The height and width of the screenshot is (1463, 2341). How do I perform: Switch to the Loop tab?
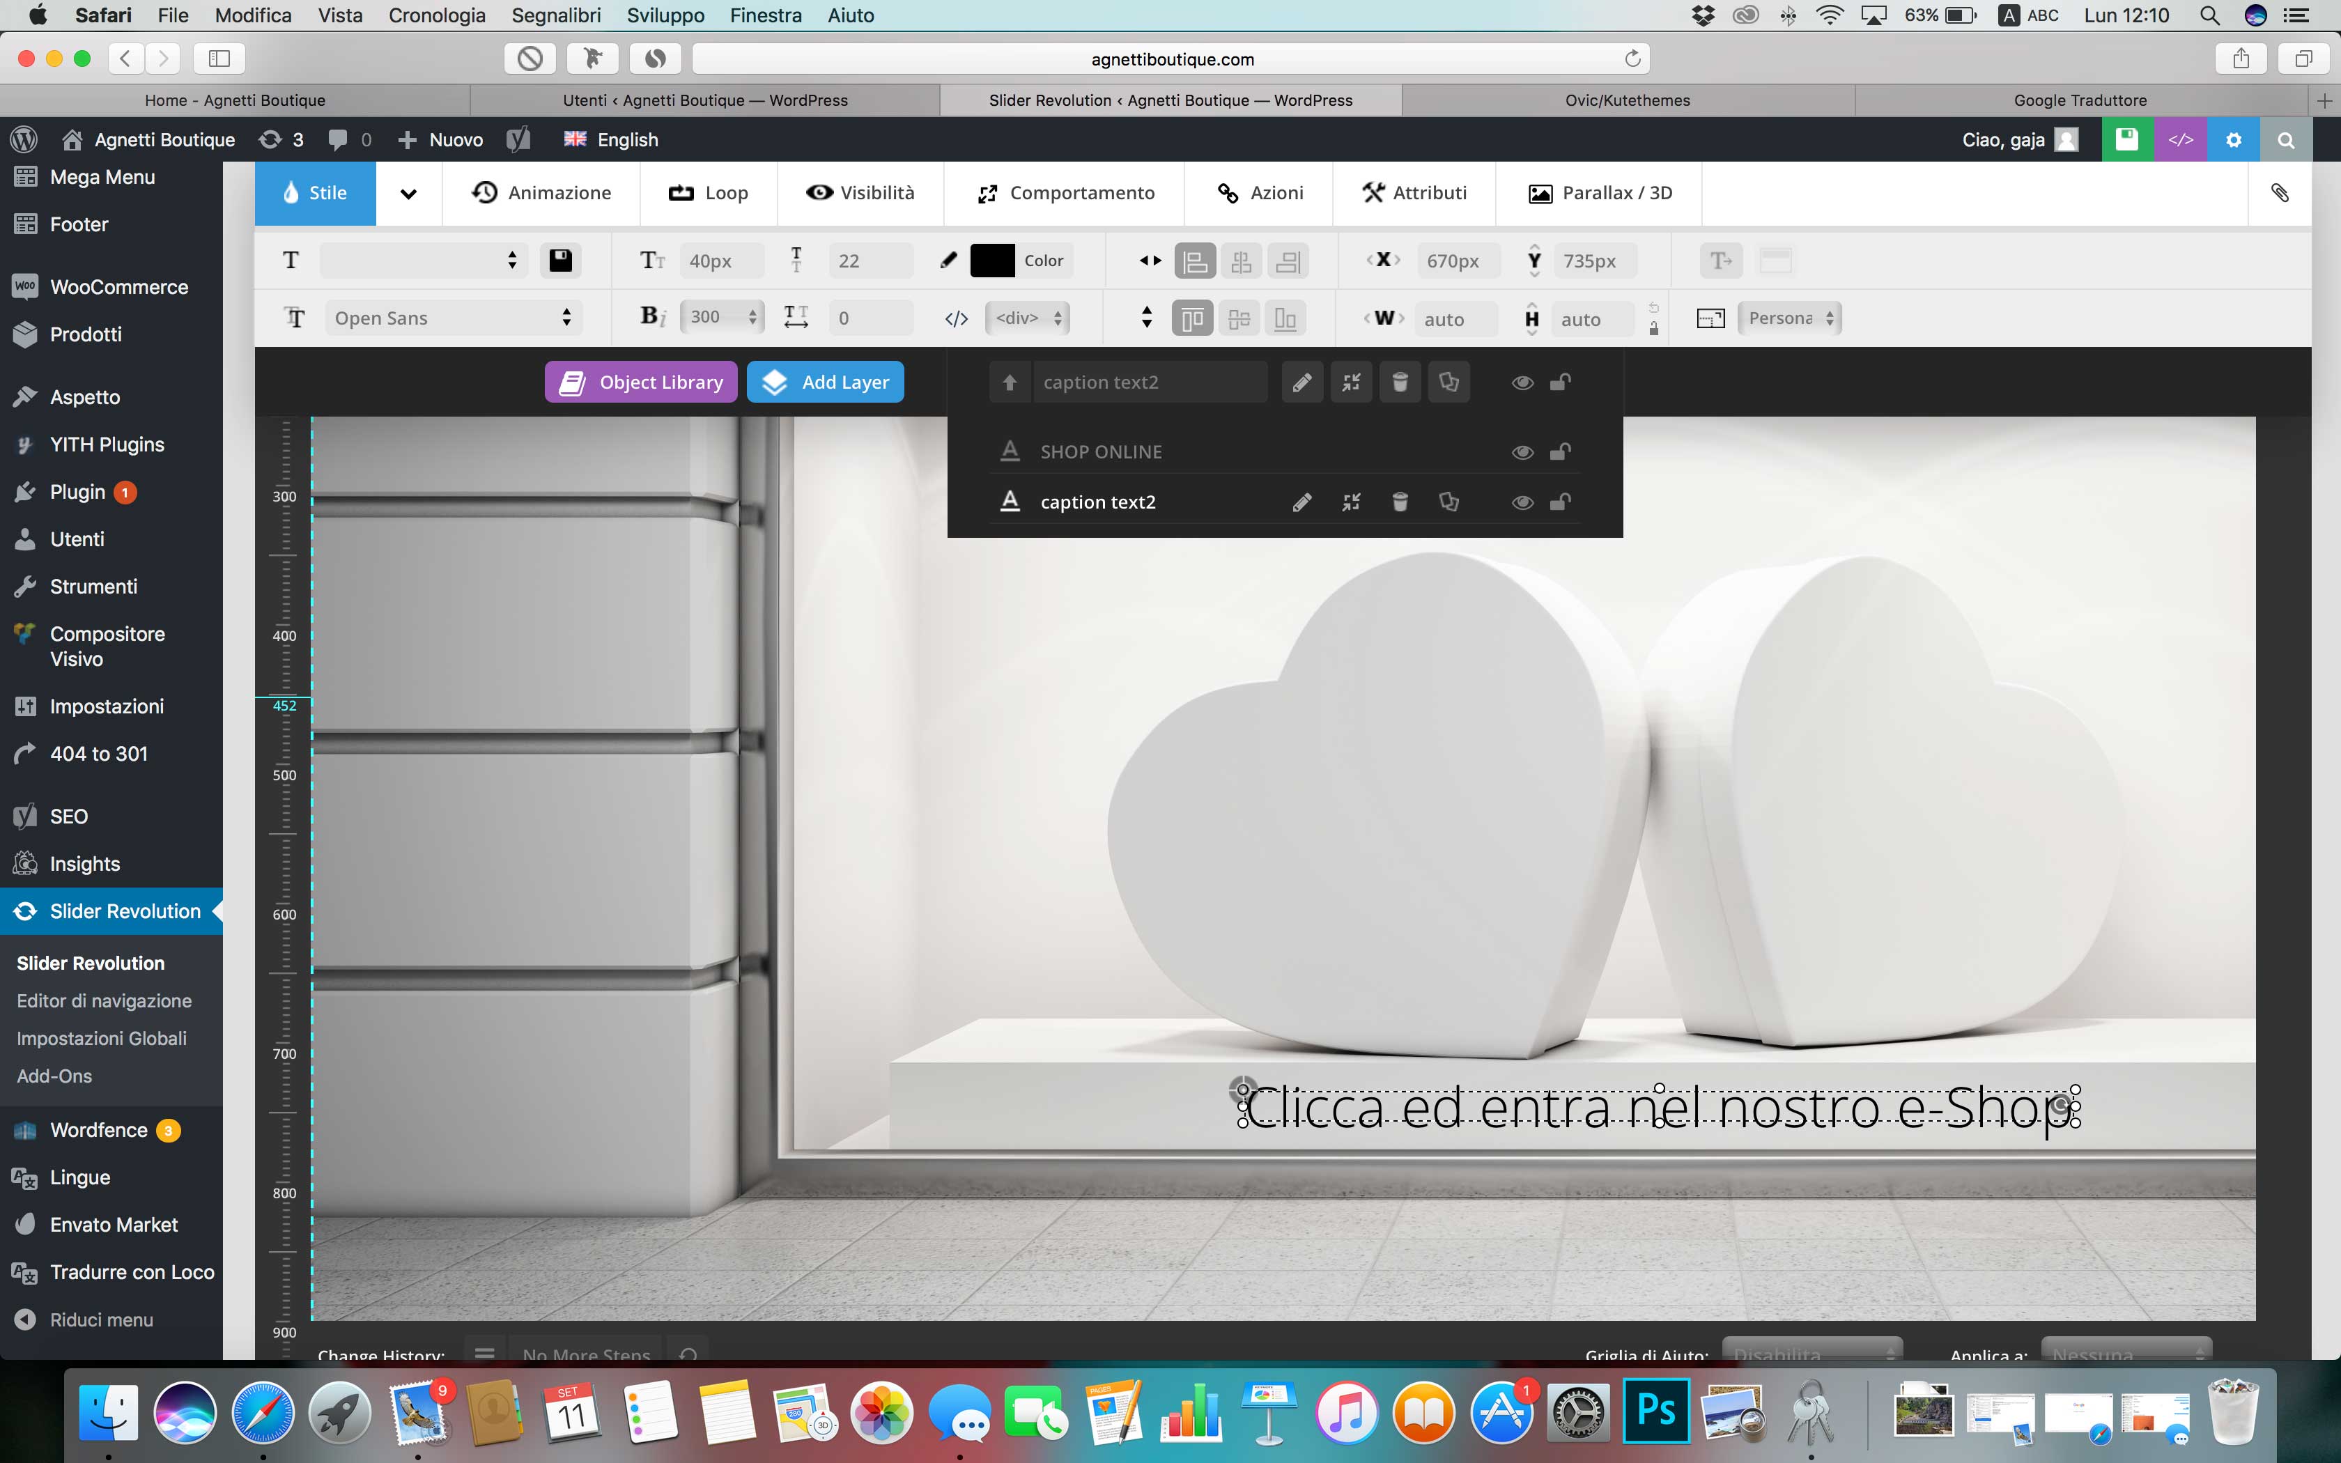pos(709,194)
